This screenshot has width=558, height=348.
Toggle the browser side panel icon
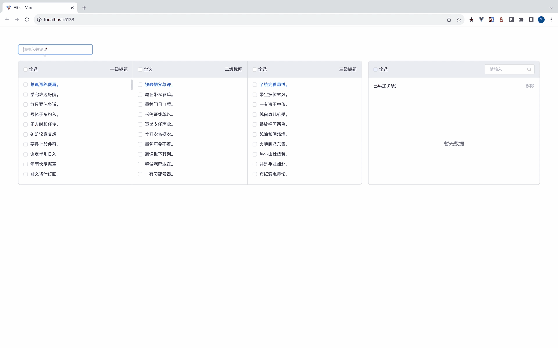(531, 20)
